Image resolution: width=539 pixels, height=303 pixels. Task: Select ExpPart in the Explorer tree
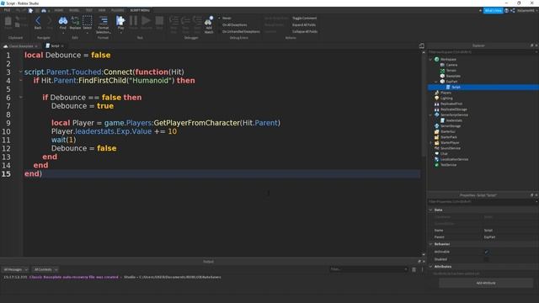pyautogui.click(x=451, y=82)
